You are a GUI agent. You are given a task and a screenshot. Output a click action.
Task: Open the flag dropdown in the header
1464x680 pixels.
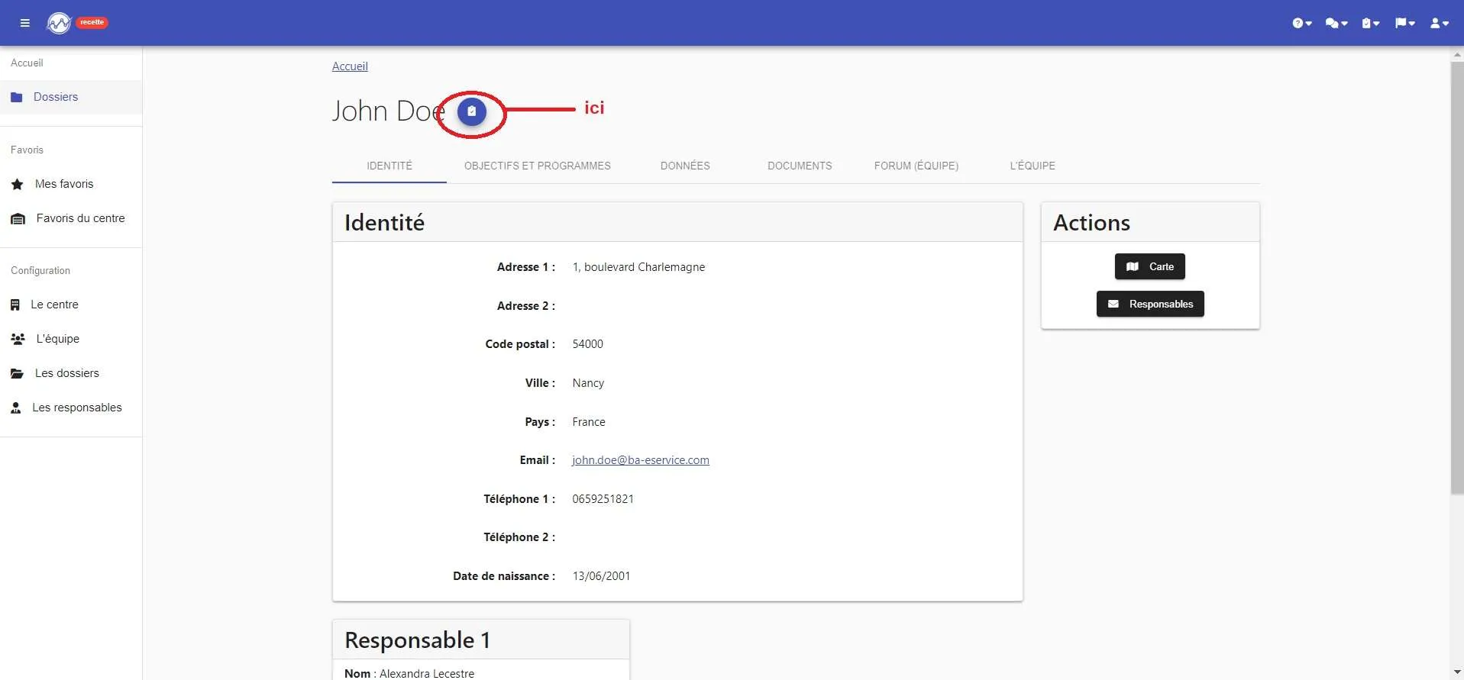[x=1405, y=24]
